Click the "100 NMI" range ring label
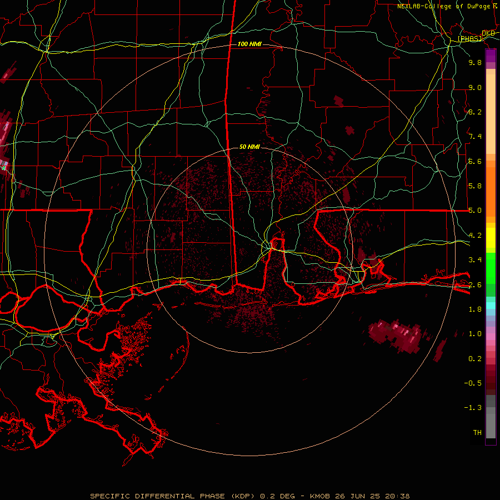 [x=249, y=44]
